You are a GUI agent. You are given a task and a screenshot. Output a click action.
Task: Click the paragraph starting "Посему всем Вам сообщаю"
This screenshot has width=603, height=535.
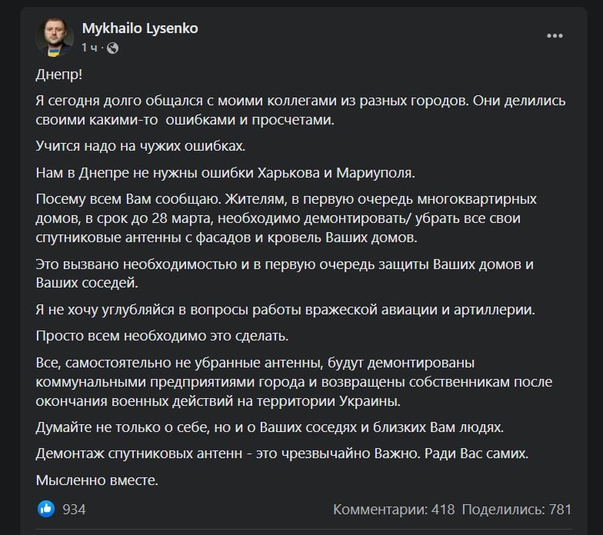(285, 219)
